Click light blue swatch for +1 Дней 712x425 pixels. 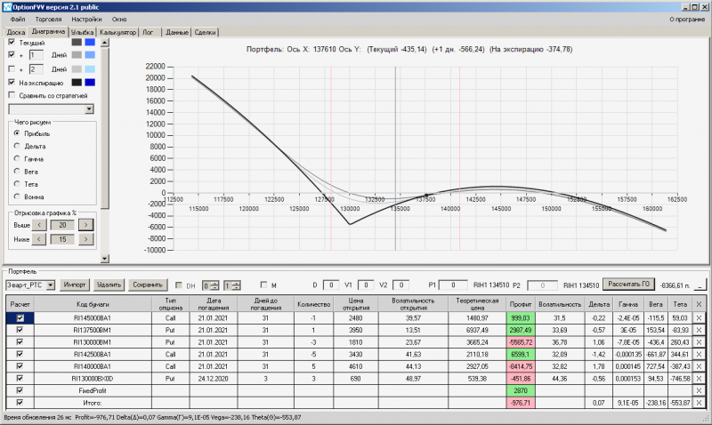(90, 55)
